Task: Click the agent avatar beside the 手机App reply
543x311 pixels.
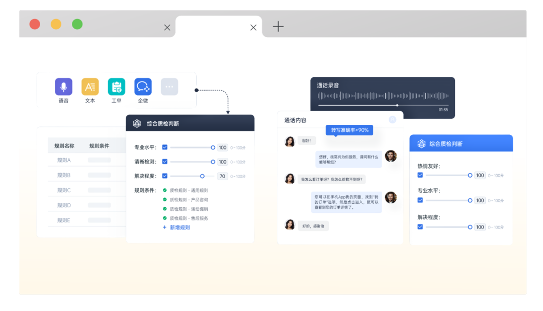Action: click(x=391, y=197)
